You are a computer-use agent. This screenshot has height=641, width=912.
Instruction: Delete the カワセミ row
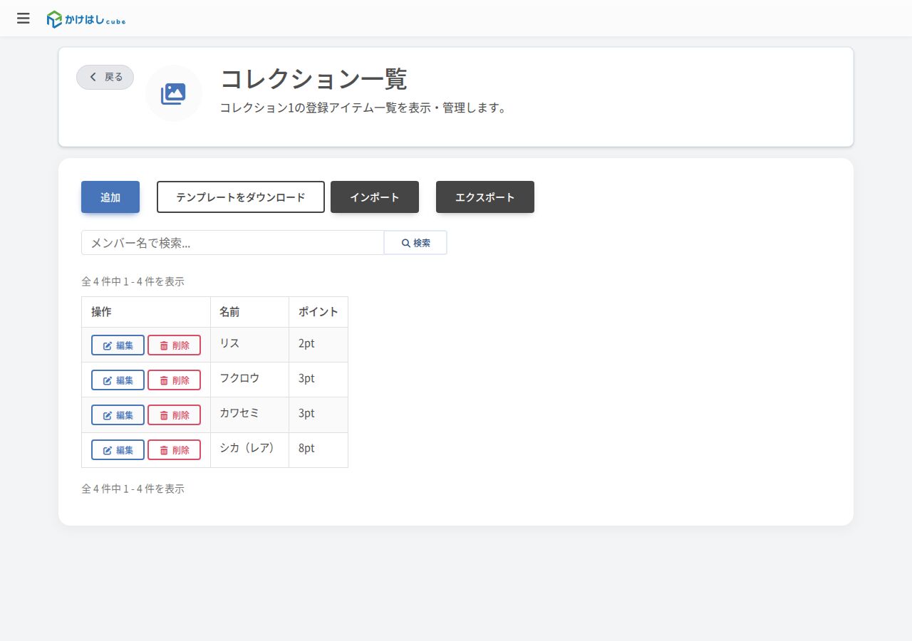(174, 415)
